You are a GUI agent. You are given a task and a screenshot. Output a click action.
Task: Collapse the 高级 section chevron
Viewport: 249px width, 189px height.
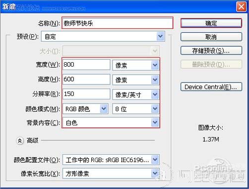tap(20, 141)
